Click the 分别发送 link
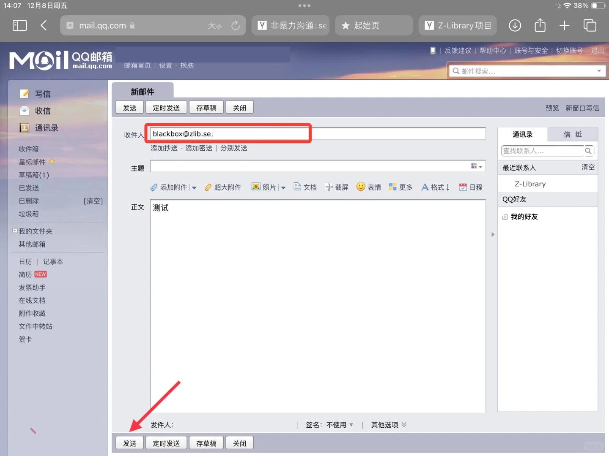Screen dimensions: 609x456 coord(234,148)
